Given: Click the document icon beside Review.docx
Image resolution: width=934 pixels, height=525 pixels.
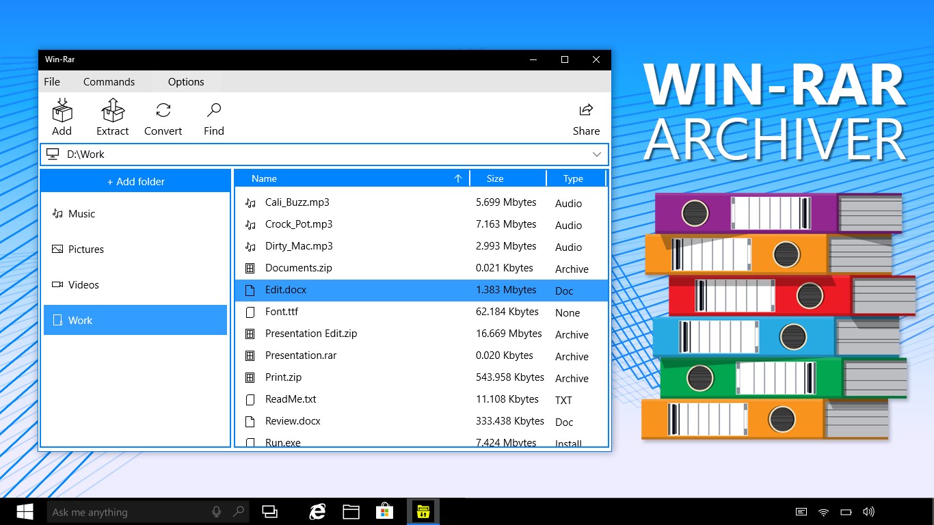Looking at the screenshot, I should coord(250,421).
